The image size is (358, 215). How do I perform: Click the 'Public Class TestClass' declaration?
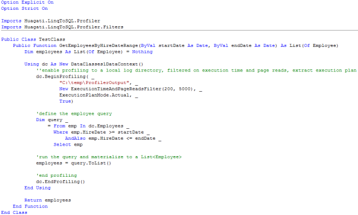tap(33, 39)
